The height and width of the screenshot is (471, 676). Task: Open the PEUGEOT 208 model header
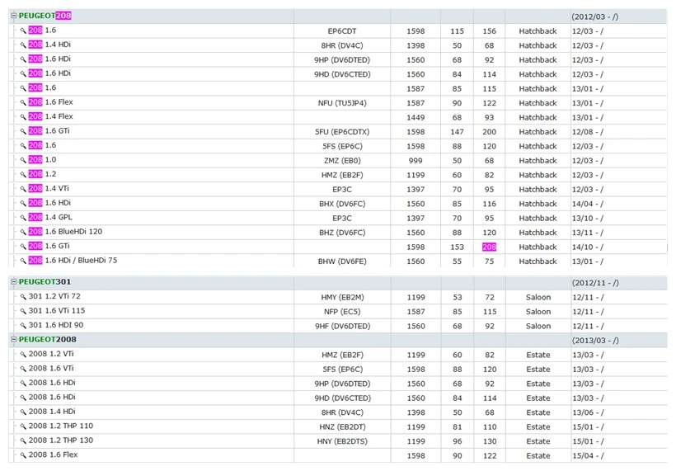[45, 16]
